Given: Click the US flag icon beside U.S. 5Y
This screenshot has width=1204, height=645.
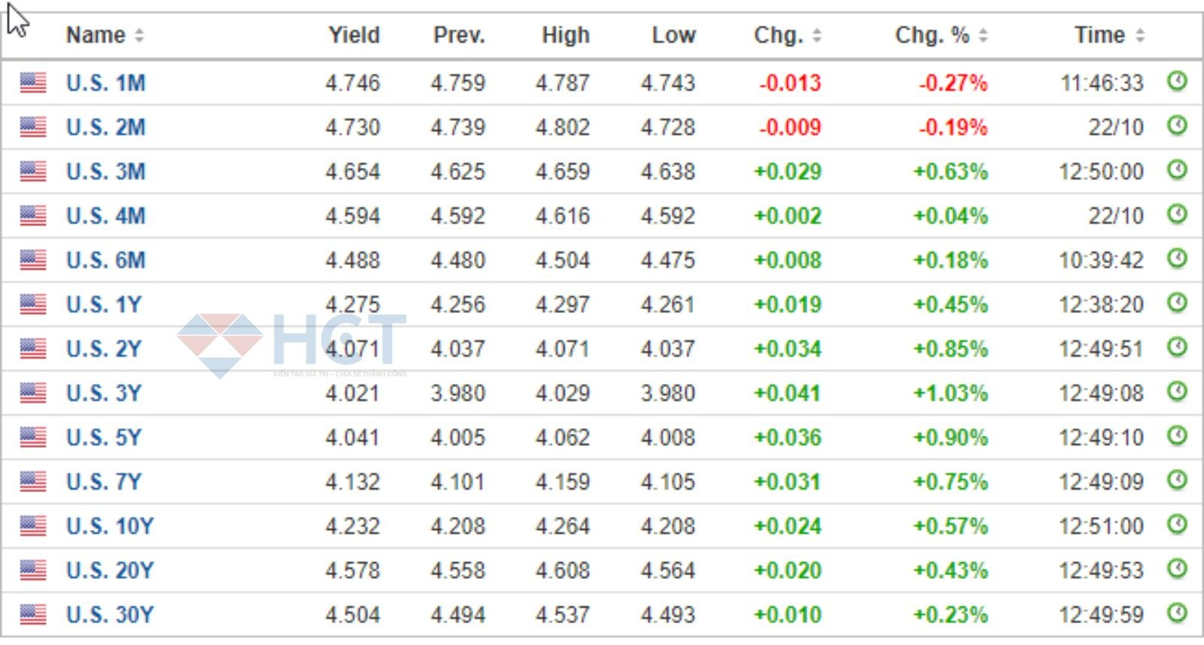Looking at the screenshot, I should (33, 437).
